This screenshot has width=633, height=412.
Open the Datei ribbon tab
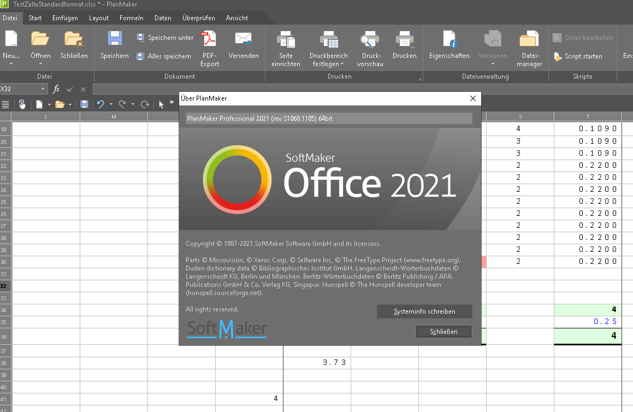tap(10, 18)
